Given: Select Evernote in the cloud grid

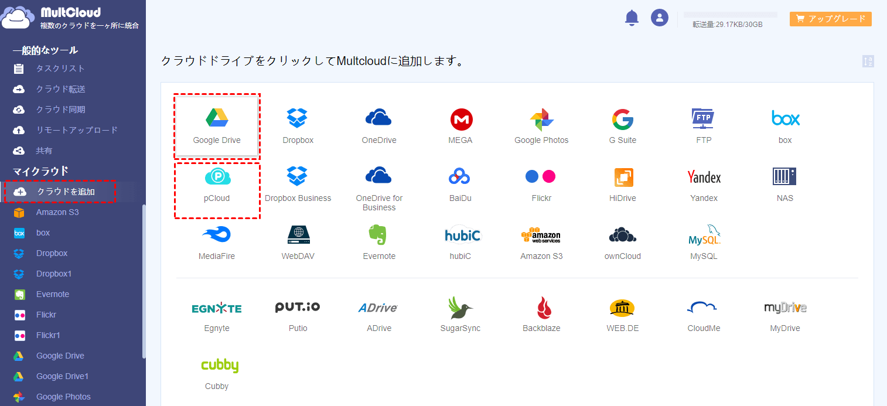Looking at the screenshot, I should [x=379, y=243].
